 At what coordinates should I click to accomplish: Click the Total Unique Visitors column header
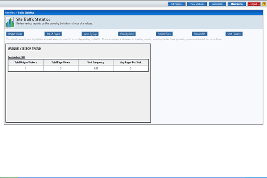tap(25, 62)
